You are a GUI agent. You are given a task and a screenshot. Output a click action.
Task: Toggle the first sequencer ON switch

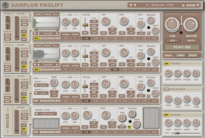[36, 38]
